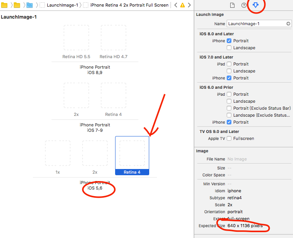
Task: Enable Portrait (Exclude Status Bar) checkbox
Action: coord(229,108)
